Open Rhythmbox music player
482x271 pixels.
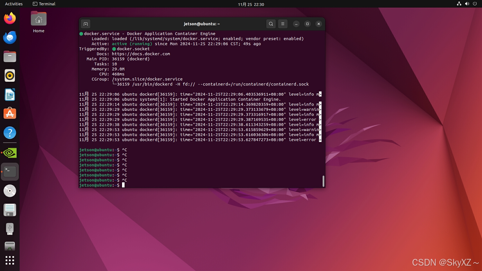(x=10, y=76)
